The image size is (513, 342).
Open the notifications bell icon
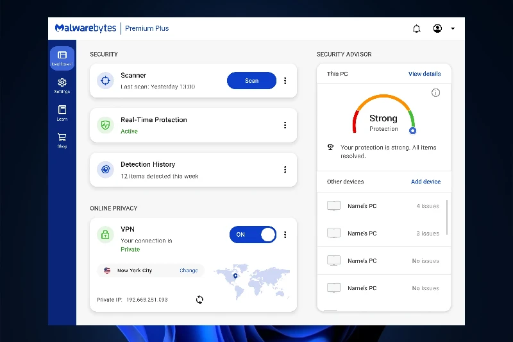[416, 29]
